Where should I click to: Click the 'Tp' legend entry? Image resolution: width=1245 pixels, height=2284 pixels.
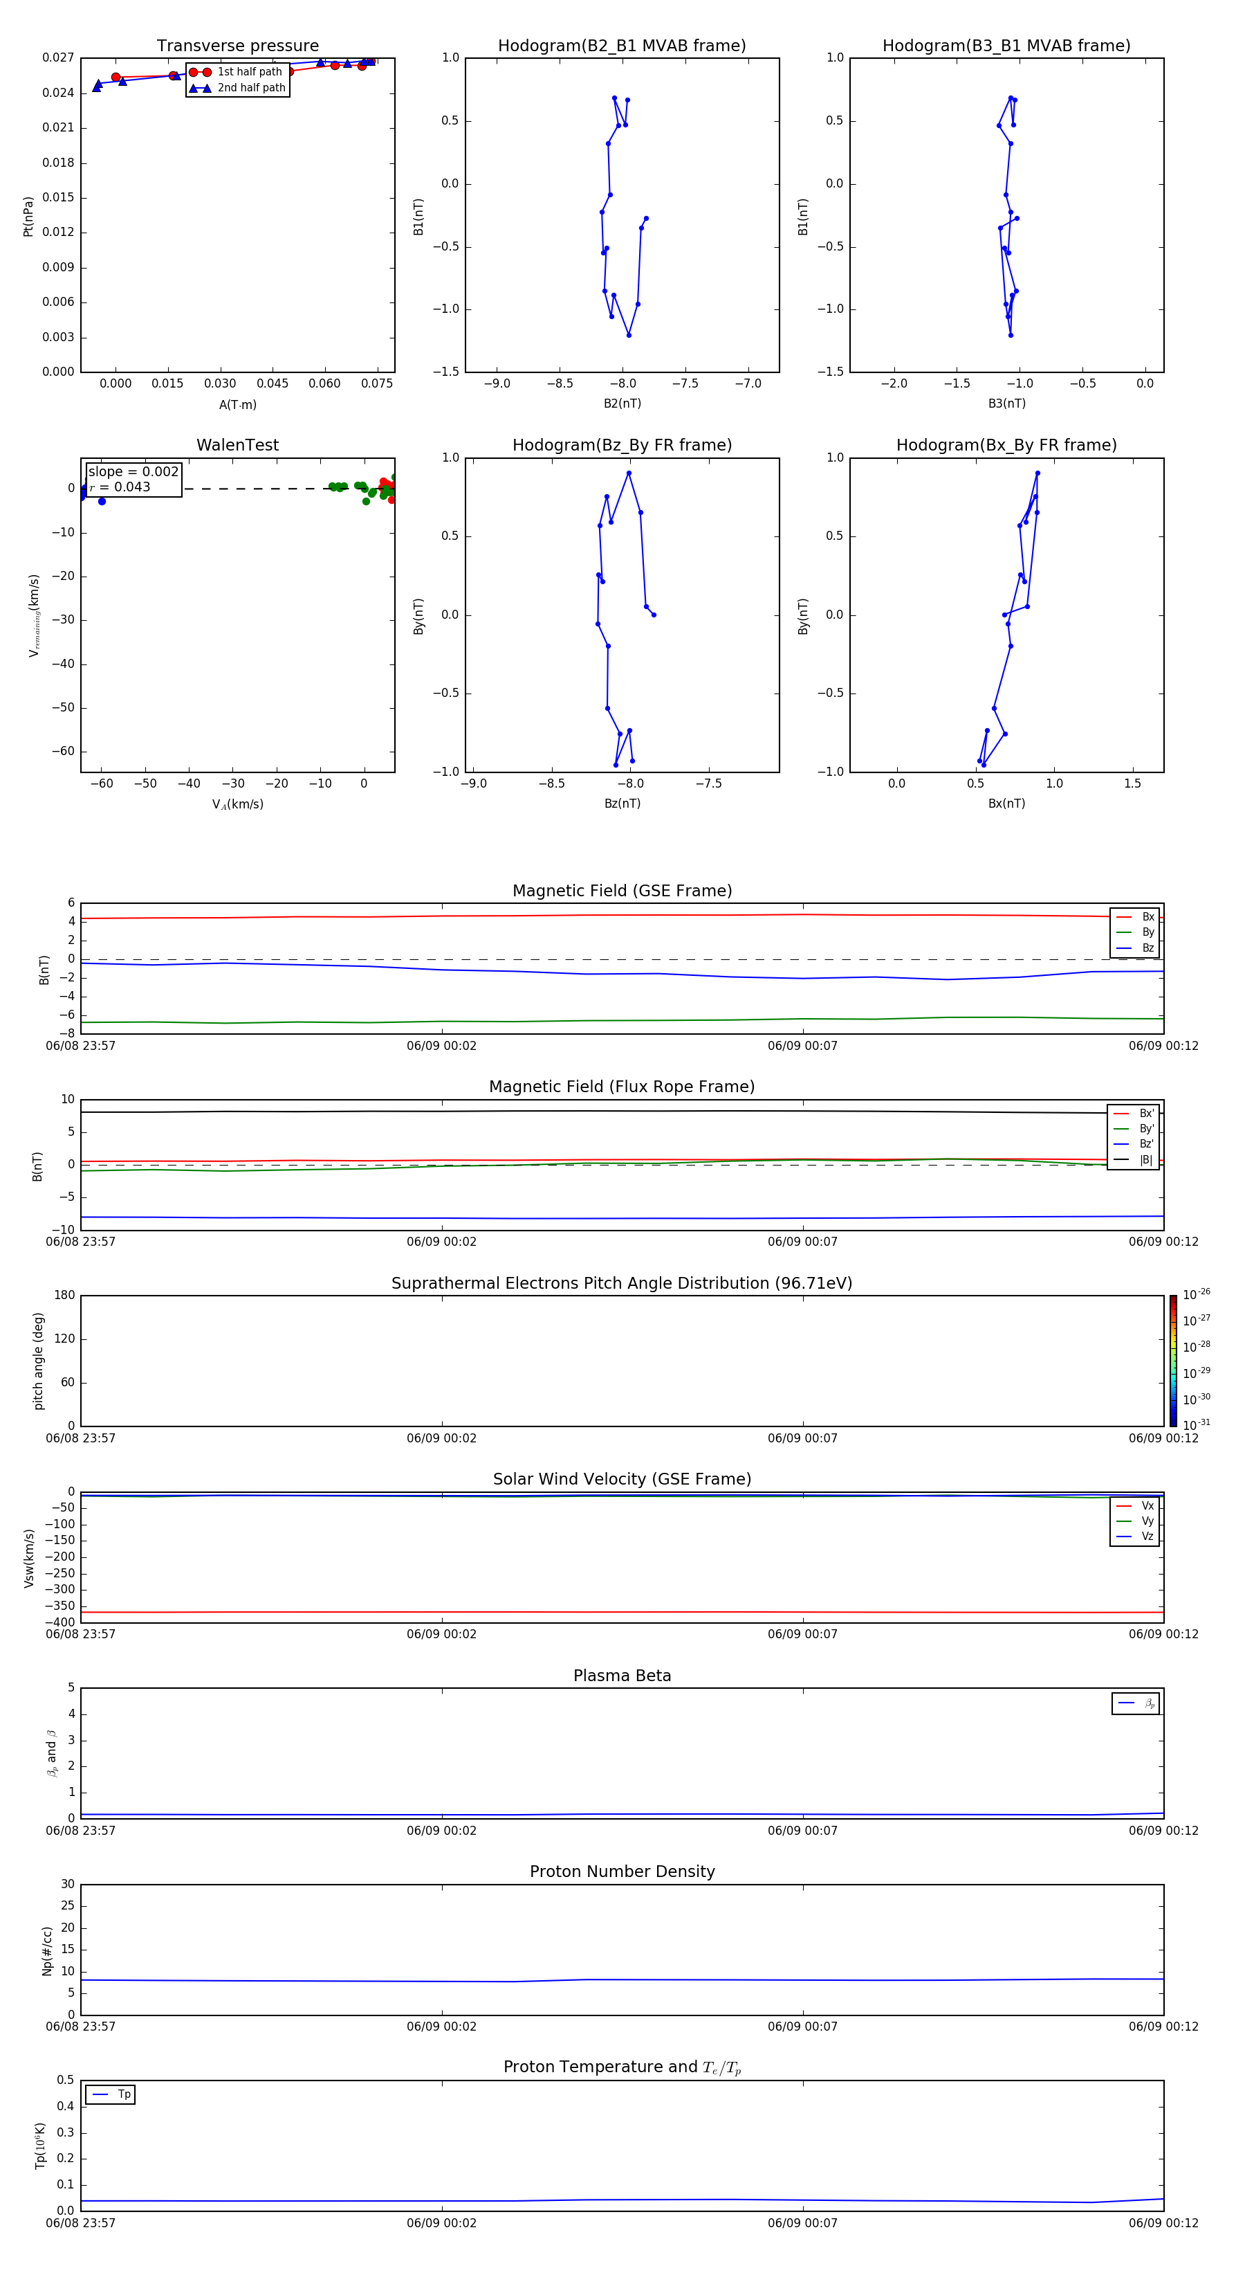(x=111, y=2094)
